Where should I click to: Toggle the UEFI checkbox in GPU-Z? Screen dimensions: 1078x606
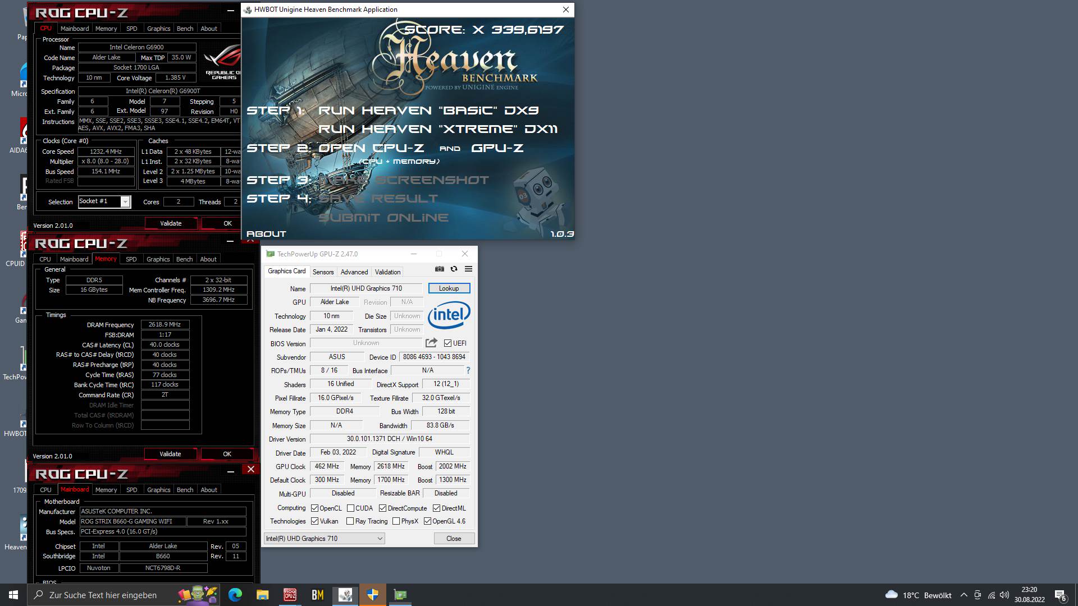pyautogui.click(x=447, y=343)
